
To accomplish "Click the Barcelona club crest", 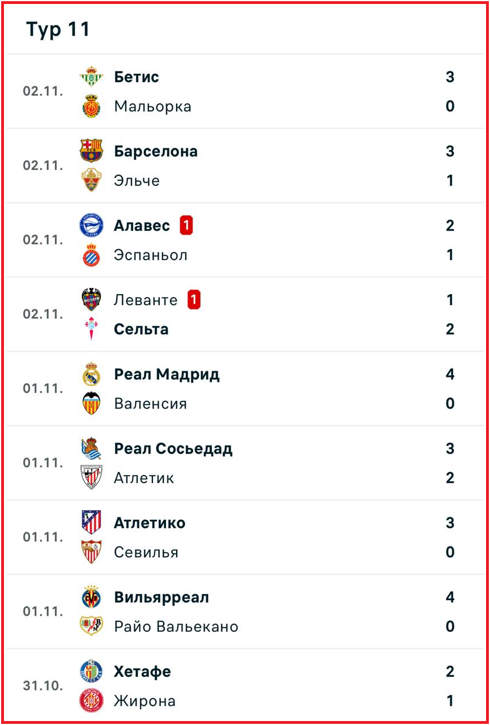I will pyautogui.click(x=91, y=151).
